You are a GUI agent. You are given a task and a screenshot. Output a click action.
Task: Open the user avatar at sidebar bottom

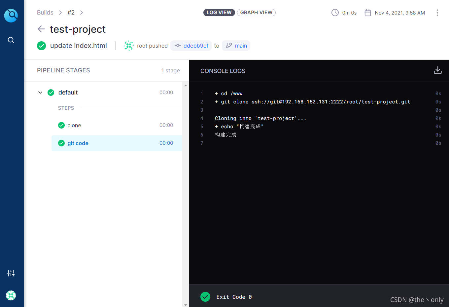coord(11,295)
